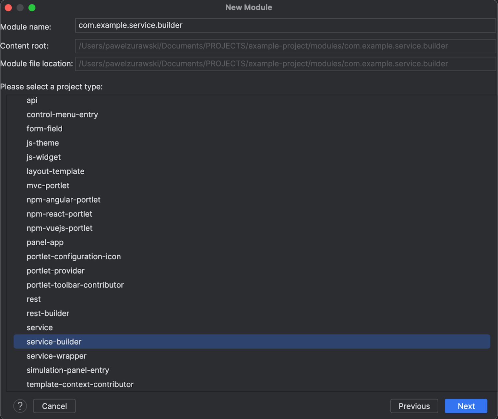Click the help question mark icon
Viewport: 498px width, 419px height.
point(20,406)
